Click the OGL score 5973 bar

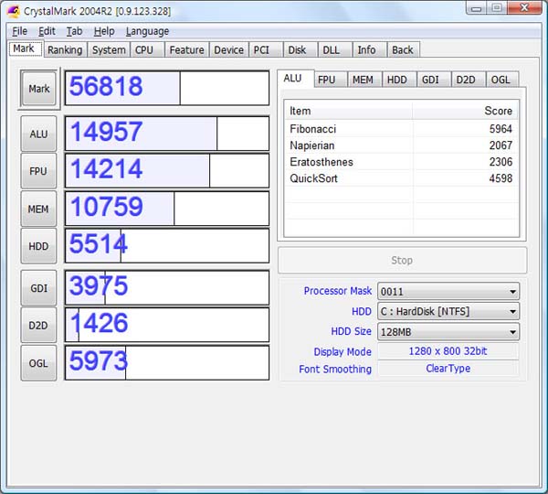167,362
